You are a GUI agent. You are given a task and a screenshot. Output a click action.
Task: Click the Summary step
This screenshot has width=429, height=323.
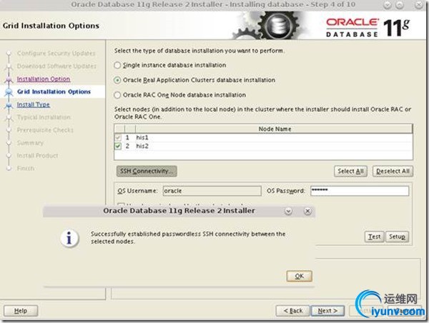coord(30,143)
